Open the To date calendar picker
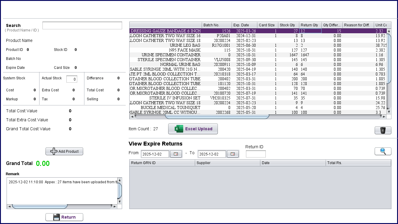Screen dimensions: 398x224 (233, 154)
